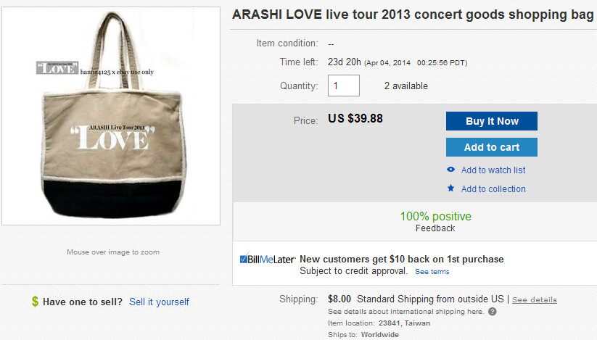The height and width of the screenshot is (340, 597).
Task: View the 100% positive Feedback rating
Action: (435, 217)
